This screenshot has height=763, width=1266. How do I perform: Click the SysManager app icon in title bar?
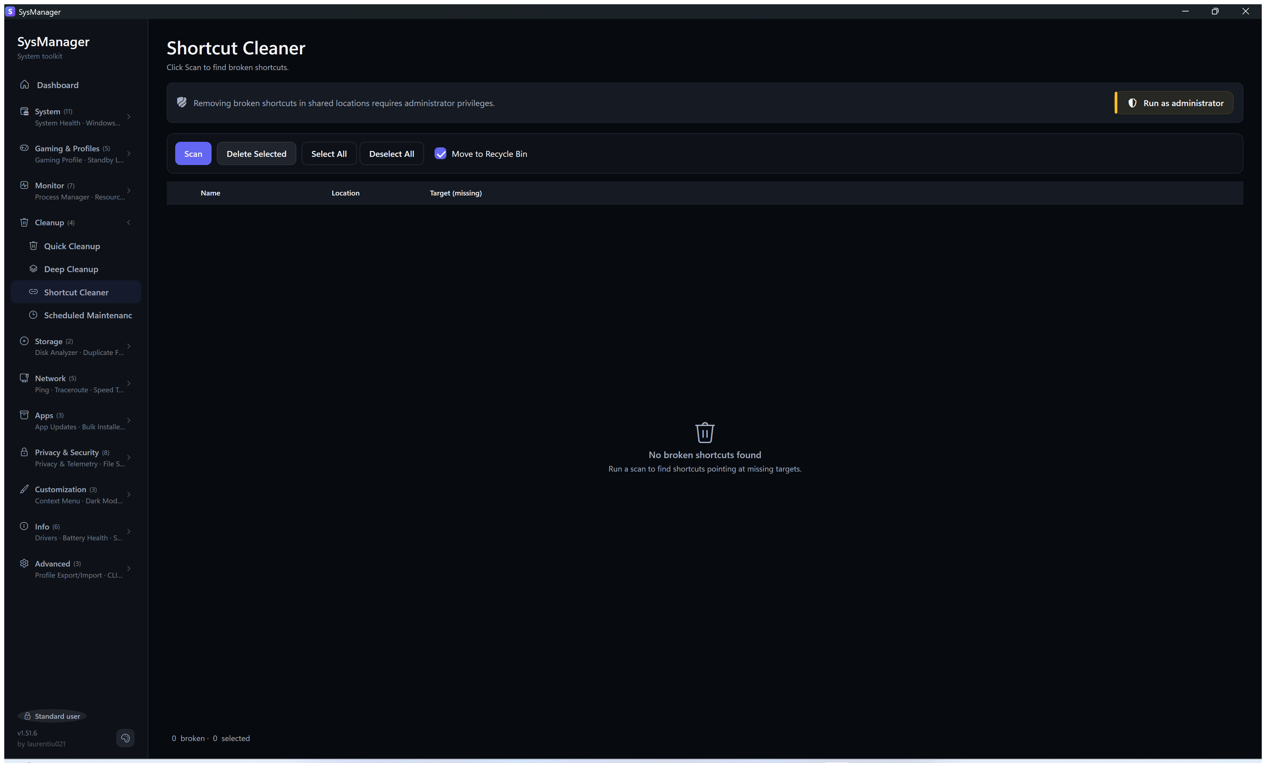pos(10,11)
